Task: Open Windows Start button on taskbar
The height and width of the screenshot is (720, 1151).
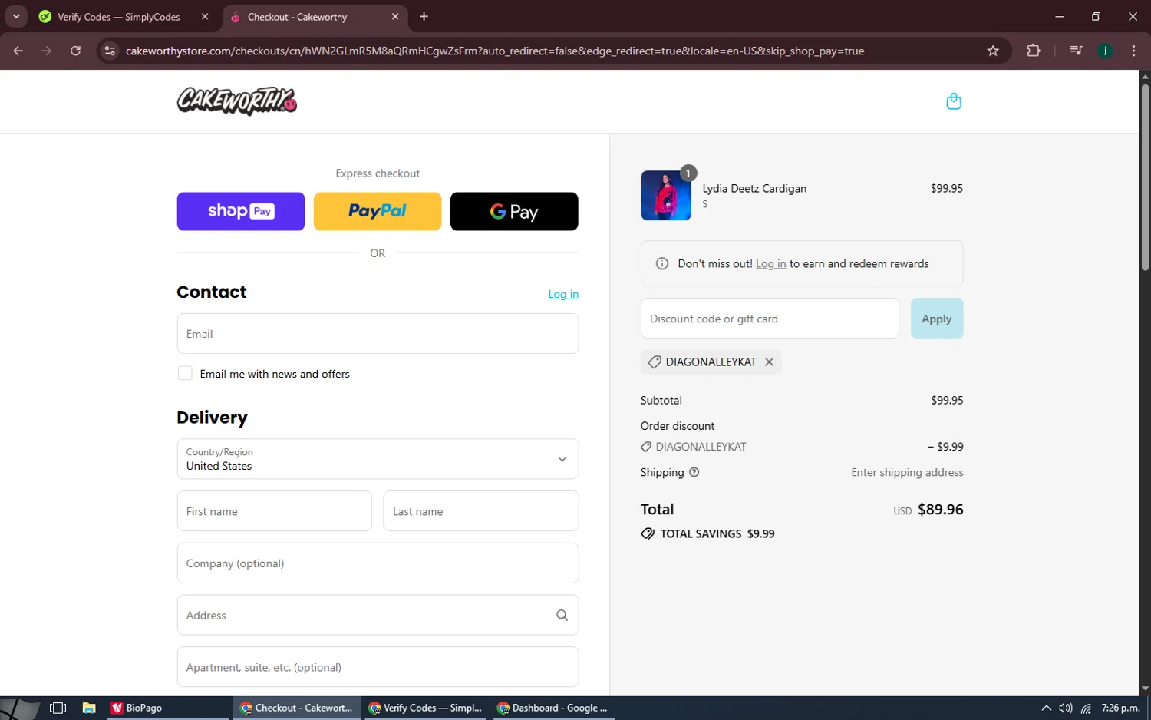Action: tap(20, 708)
